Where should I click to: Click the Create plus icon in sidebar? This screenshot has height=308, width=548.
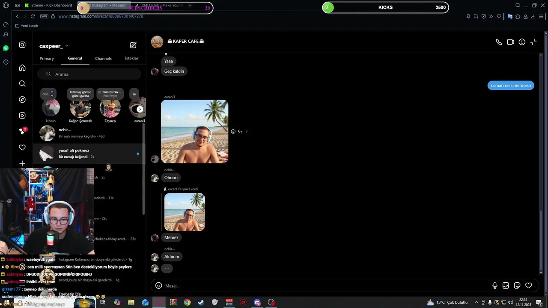pos(22,163)
